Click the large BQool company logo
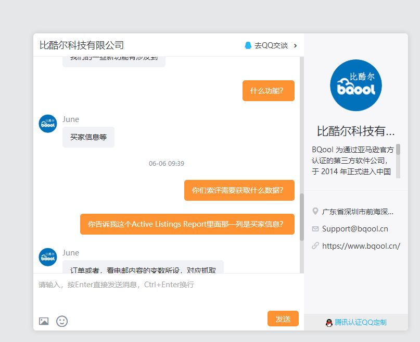Screen dimensions: 420x342 [x=355, y=85]
